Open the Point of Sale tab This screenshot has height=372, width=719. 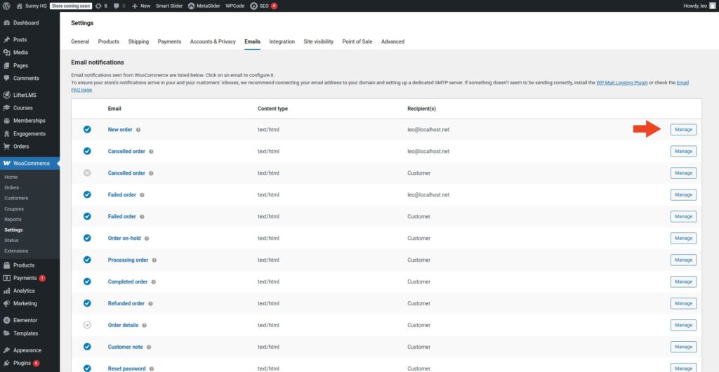coord(357,41)
